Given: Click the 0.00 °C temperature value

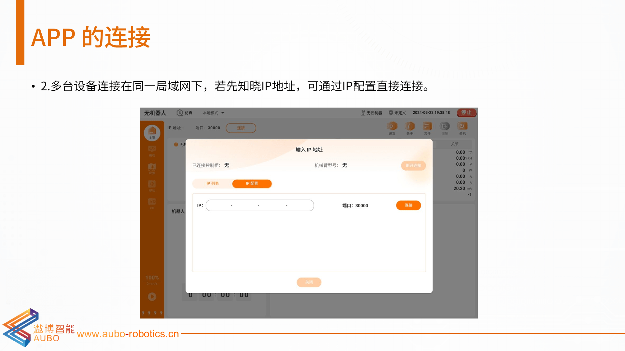Looking at the screenshot, I should tap(464, 152).
